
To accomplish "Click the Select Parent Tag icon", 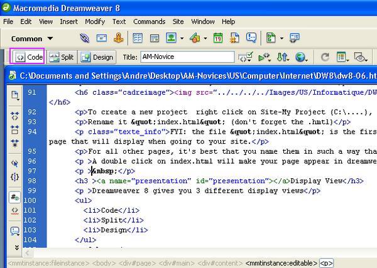I will coord(14,164).
